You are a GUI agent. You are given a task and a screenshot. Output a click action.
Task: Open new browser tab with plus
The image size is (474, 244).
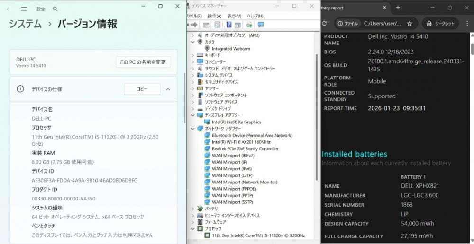pyautogui.click(x=398, y=8)
